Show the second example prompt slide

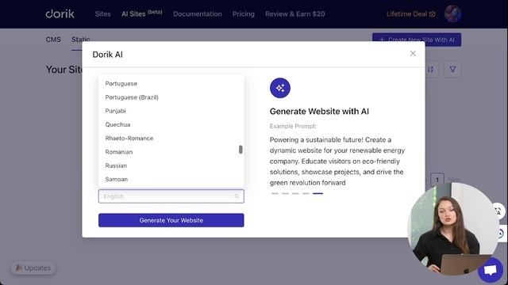[x=285, y=193]
